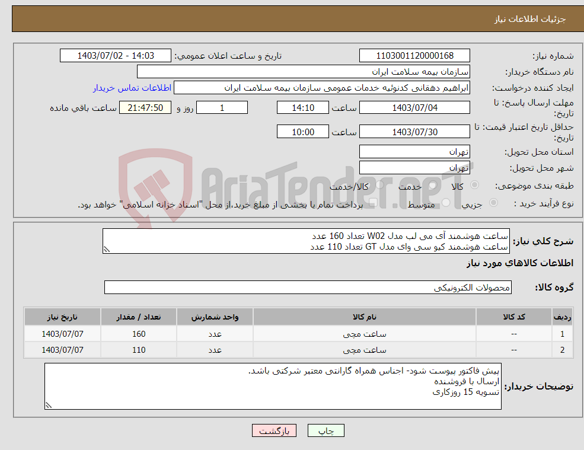Click the تعداد / مقدار column header
The image size is (584, 450).
coord(139,317)
